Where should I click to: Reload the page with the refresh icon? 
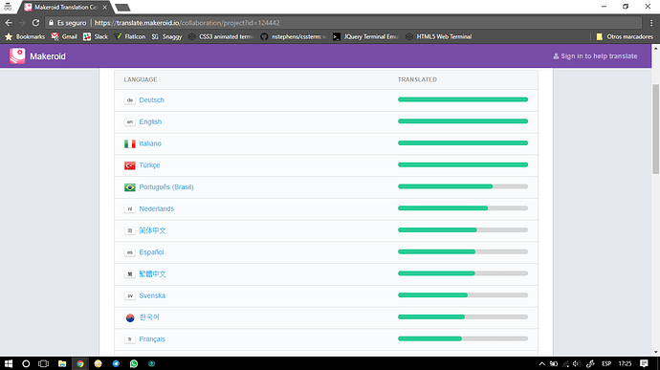[x=35, y=23]
